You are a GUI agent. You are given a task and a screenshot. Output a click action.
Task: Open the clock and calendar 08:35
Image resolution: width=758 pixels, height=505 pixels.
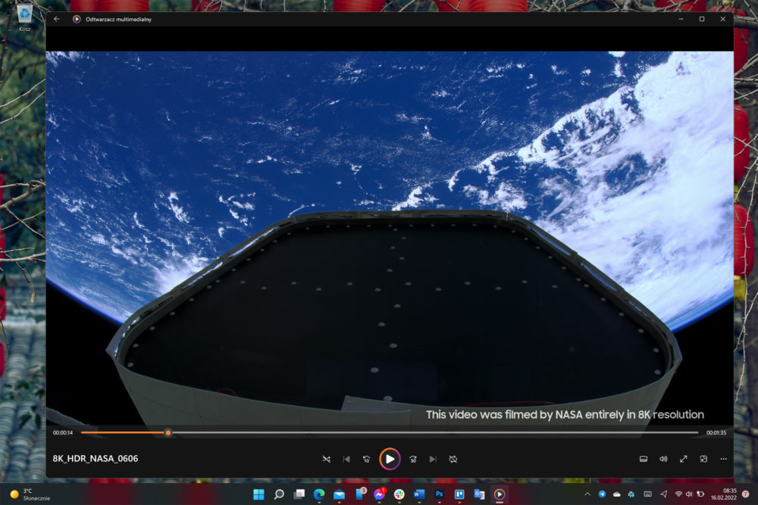[724, 494]
